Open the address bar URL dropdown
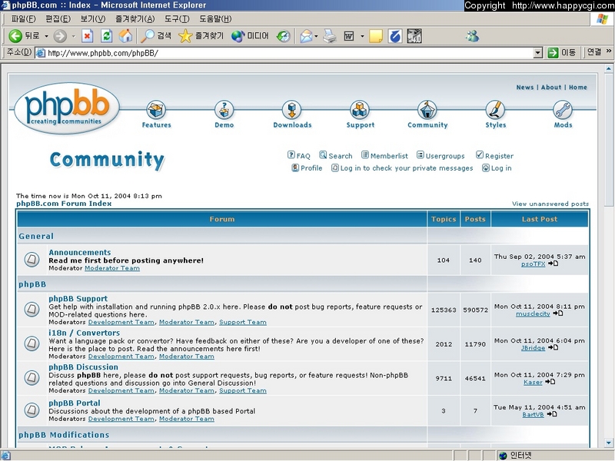 pyautogui.click(x=538, y=52)
